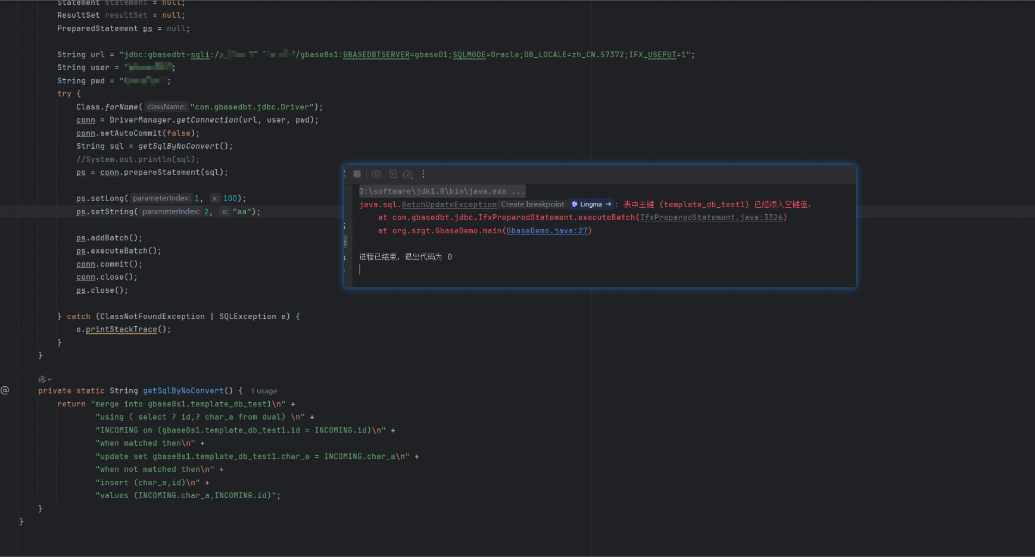This screenshot has width=1035, height=557.
Task: Click the "INCOMING on" join condition string
Action: coord(241,430)
